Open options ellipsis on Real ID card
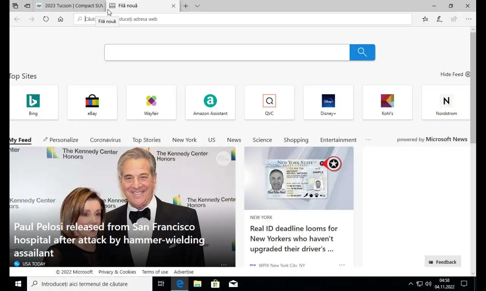Image resolution: width=486 pixels, height=291 pixels. tap(342, 265)
